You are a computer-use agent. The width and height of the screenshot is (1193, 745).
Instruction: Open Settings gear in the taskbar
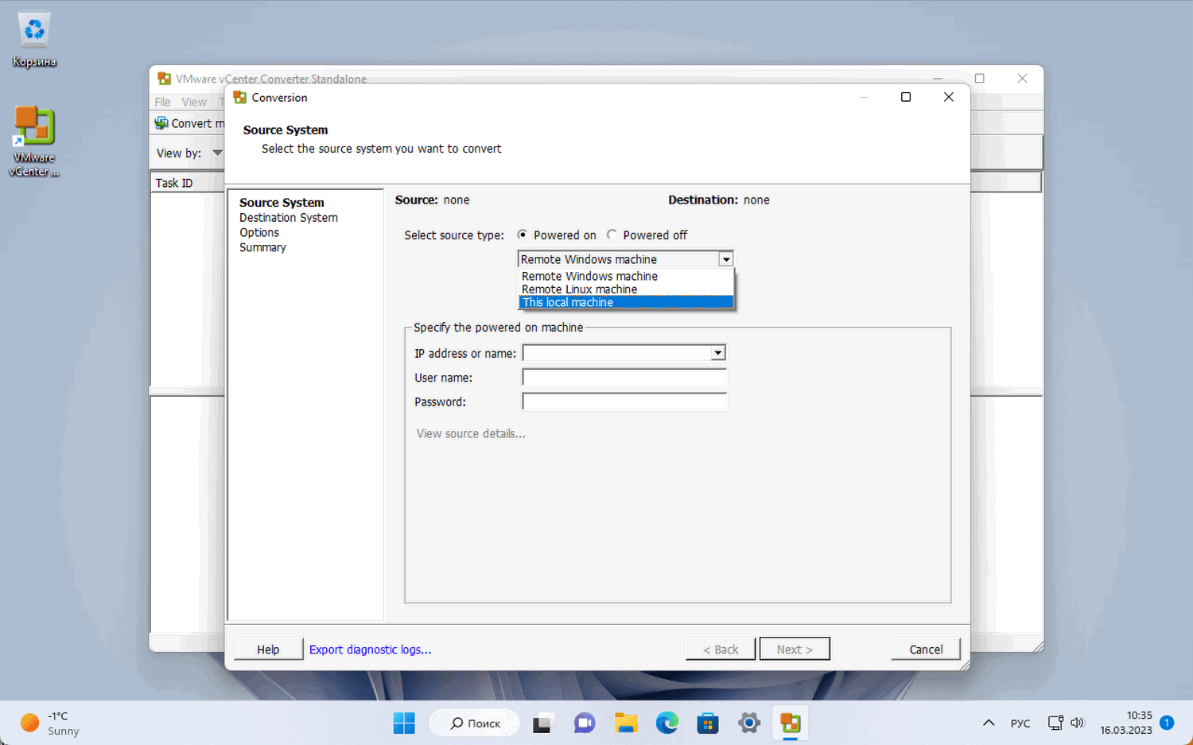[749, 724]
